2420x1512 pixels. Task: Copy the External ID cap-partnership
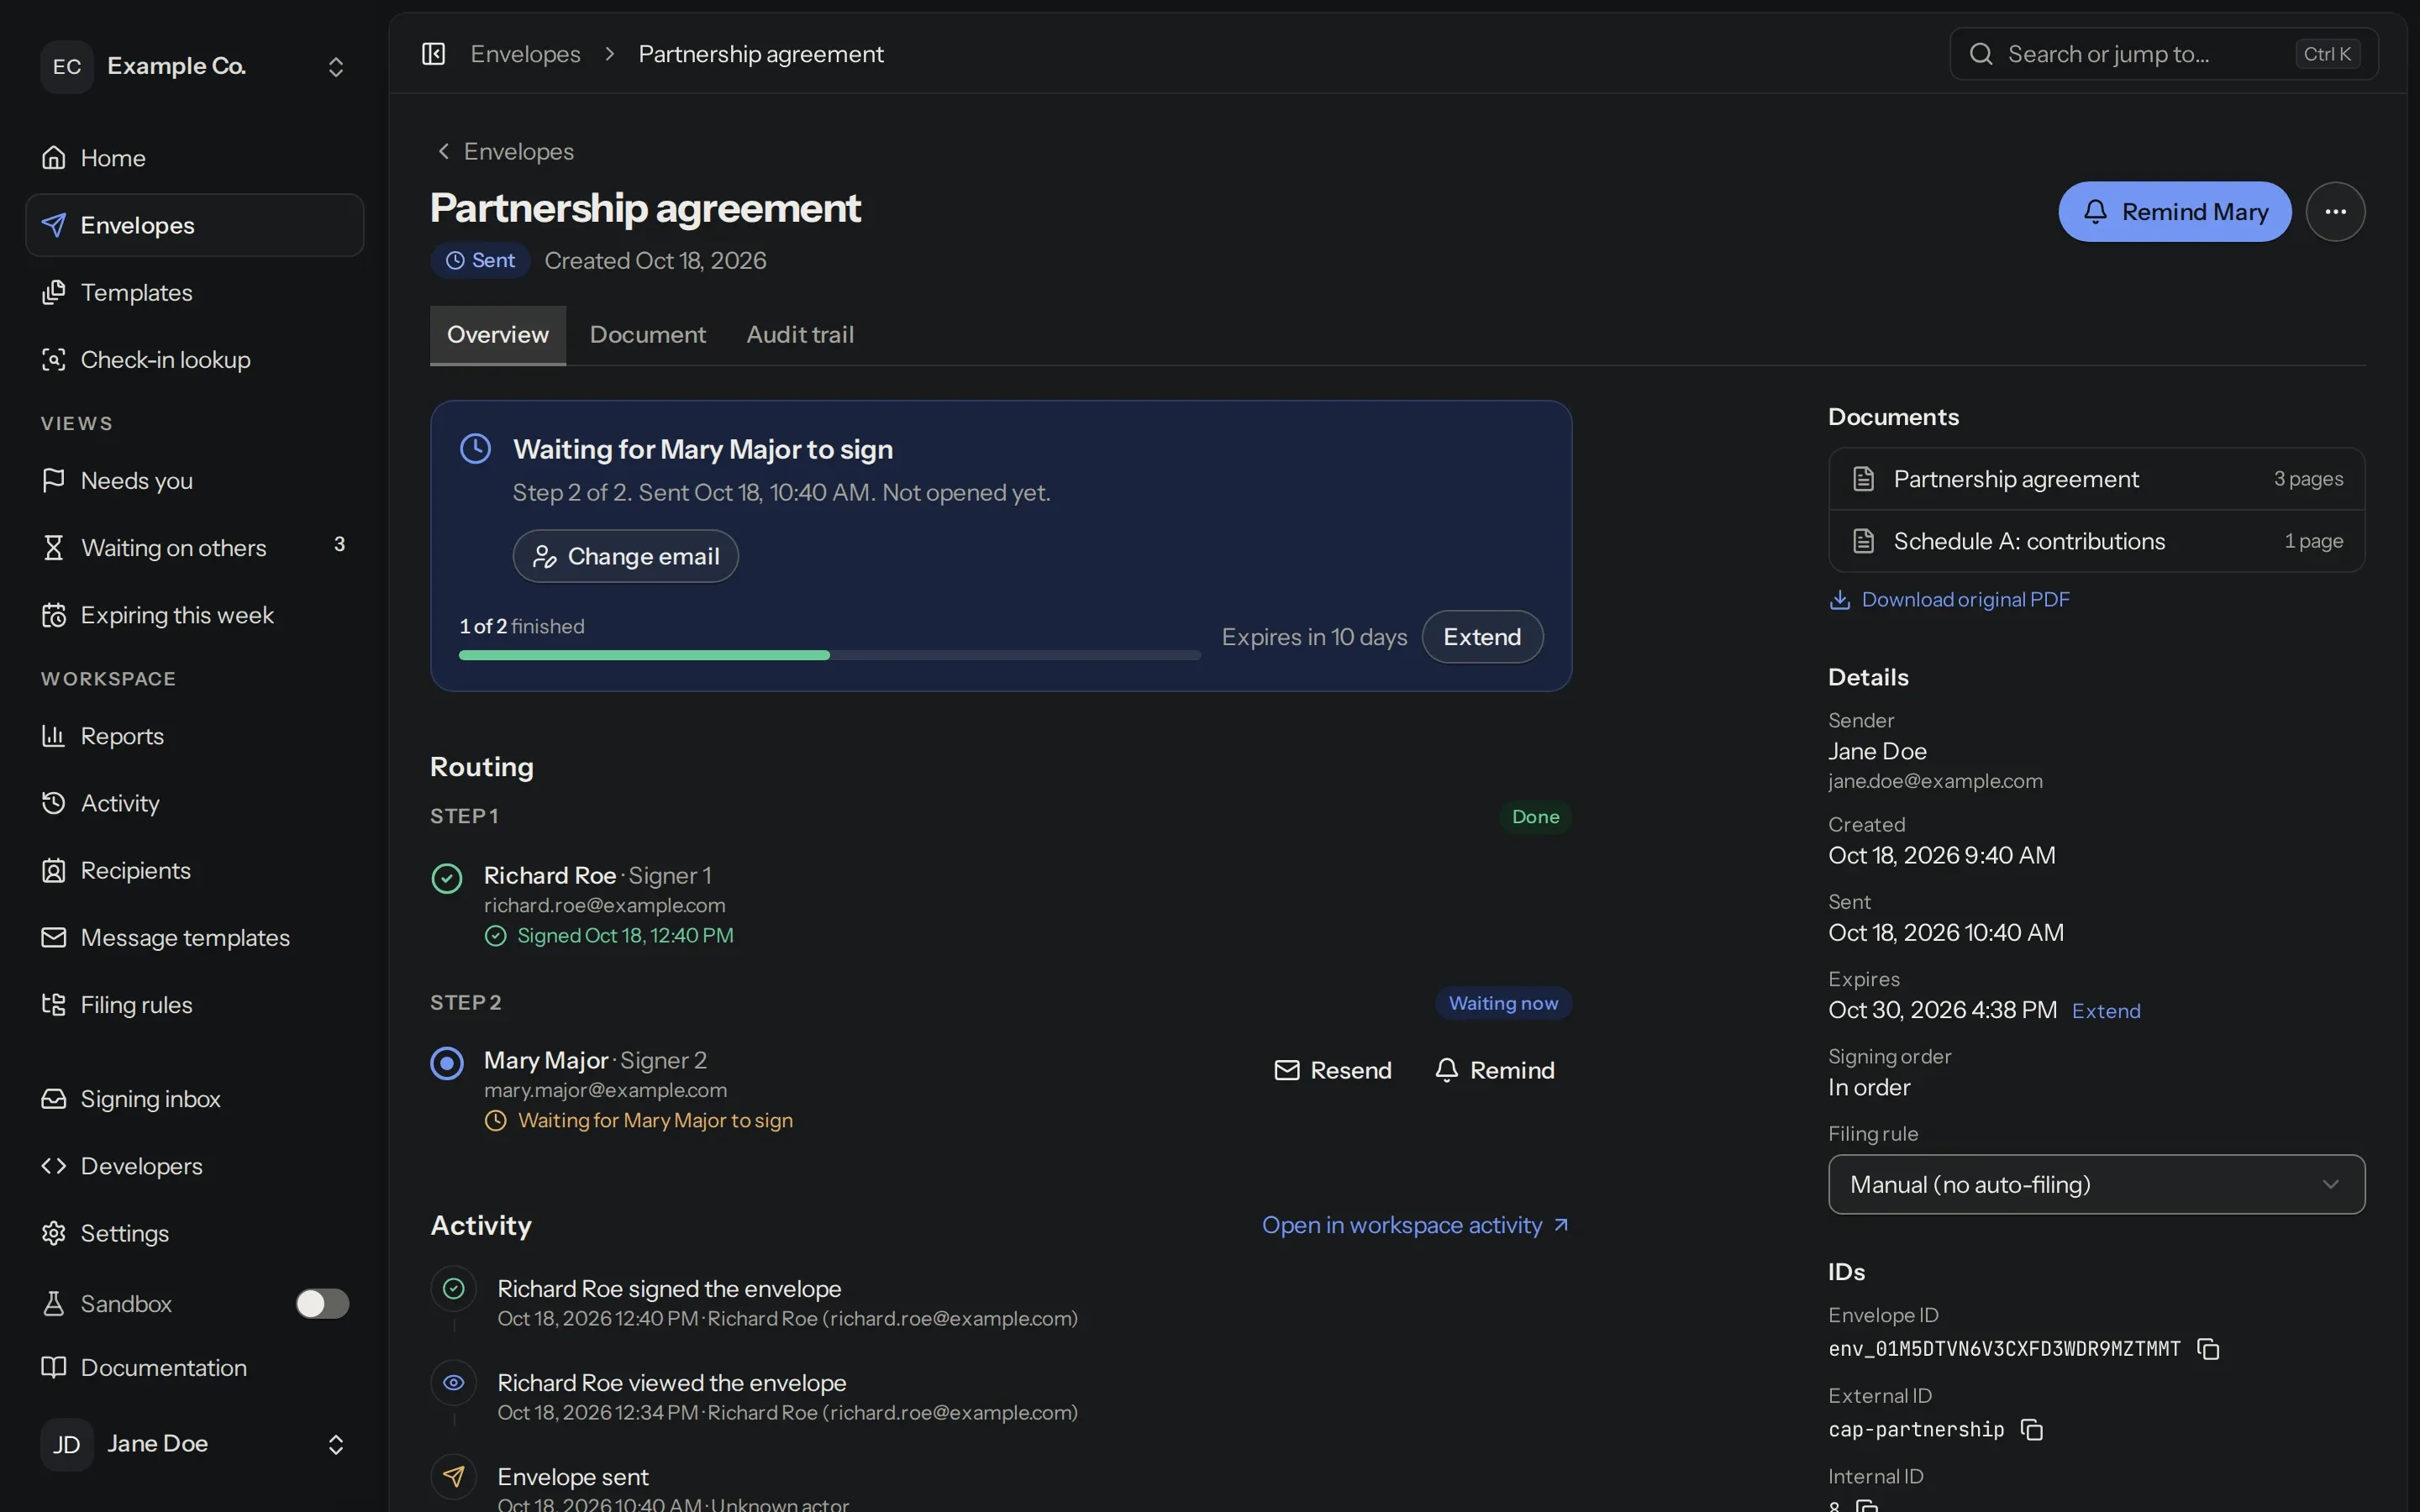point(2031,1430)
